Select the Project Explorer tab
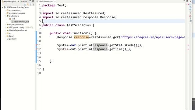Image resolution: width=195 pixels, height=110 pixels. [10, 2]
